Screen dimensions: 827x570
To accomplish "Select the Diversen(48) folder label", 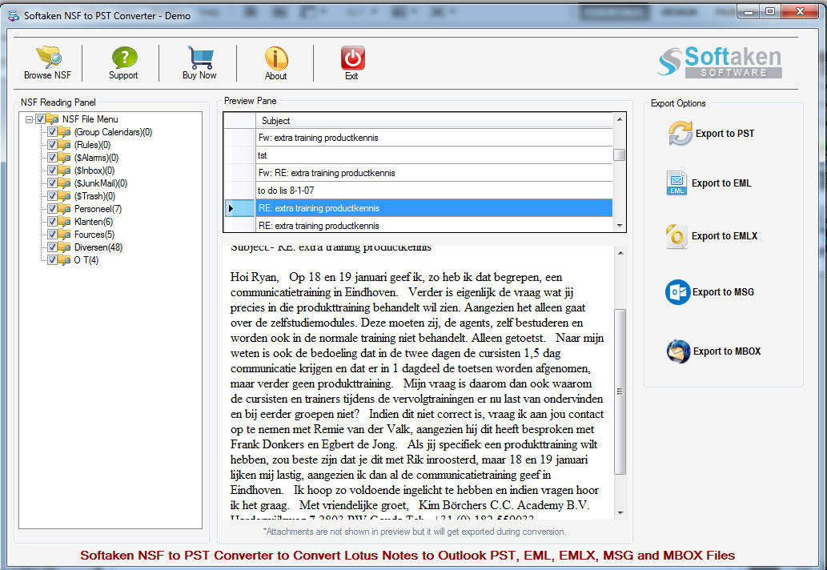I will 98,247.
